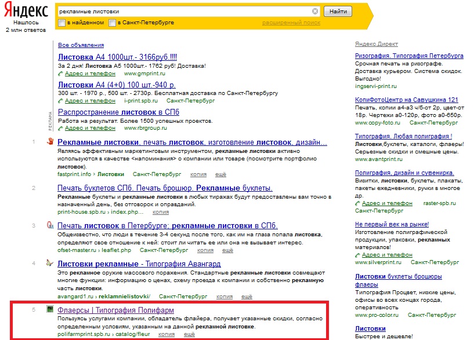Open 'копия' link of print-house.spb.ru result
This screenshot has width=474, height=340.
click(x=161, y=212)
